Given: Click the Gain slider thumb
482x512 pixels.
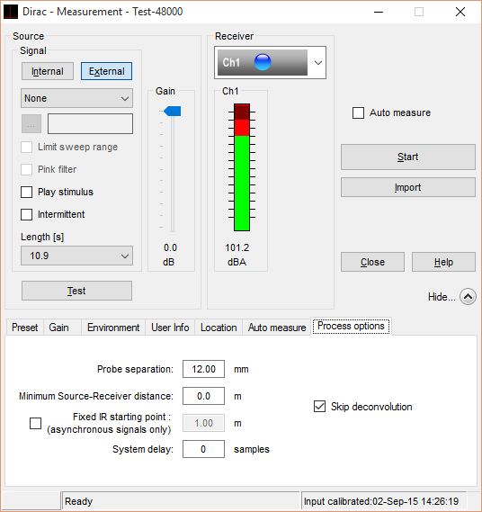Looking at the screenshot, I should coord(173,111).
